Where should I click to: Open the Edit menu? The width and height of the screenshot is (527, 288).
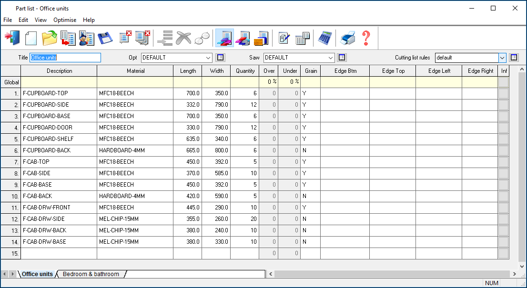click(x=23, y=20)
